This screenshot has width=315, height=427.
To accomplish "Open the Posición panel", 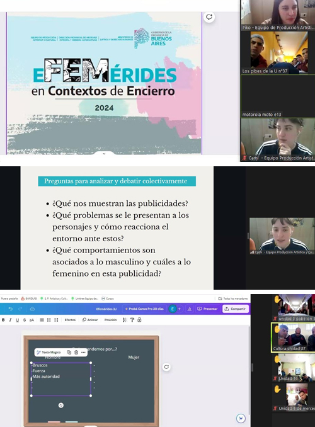I will click(110, 320).
